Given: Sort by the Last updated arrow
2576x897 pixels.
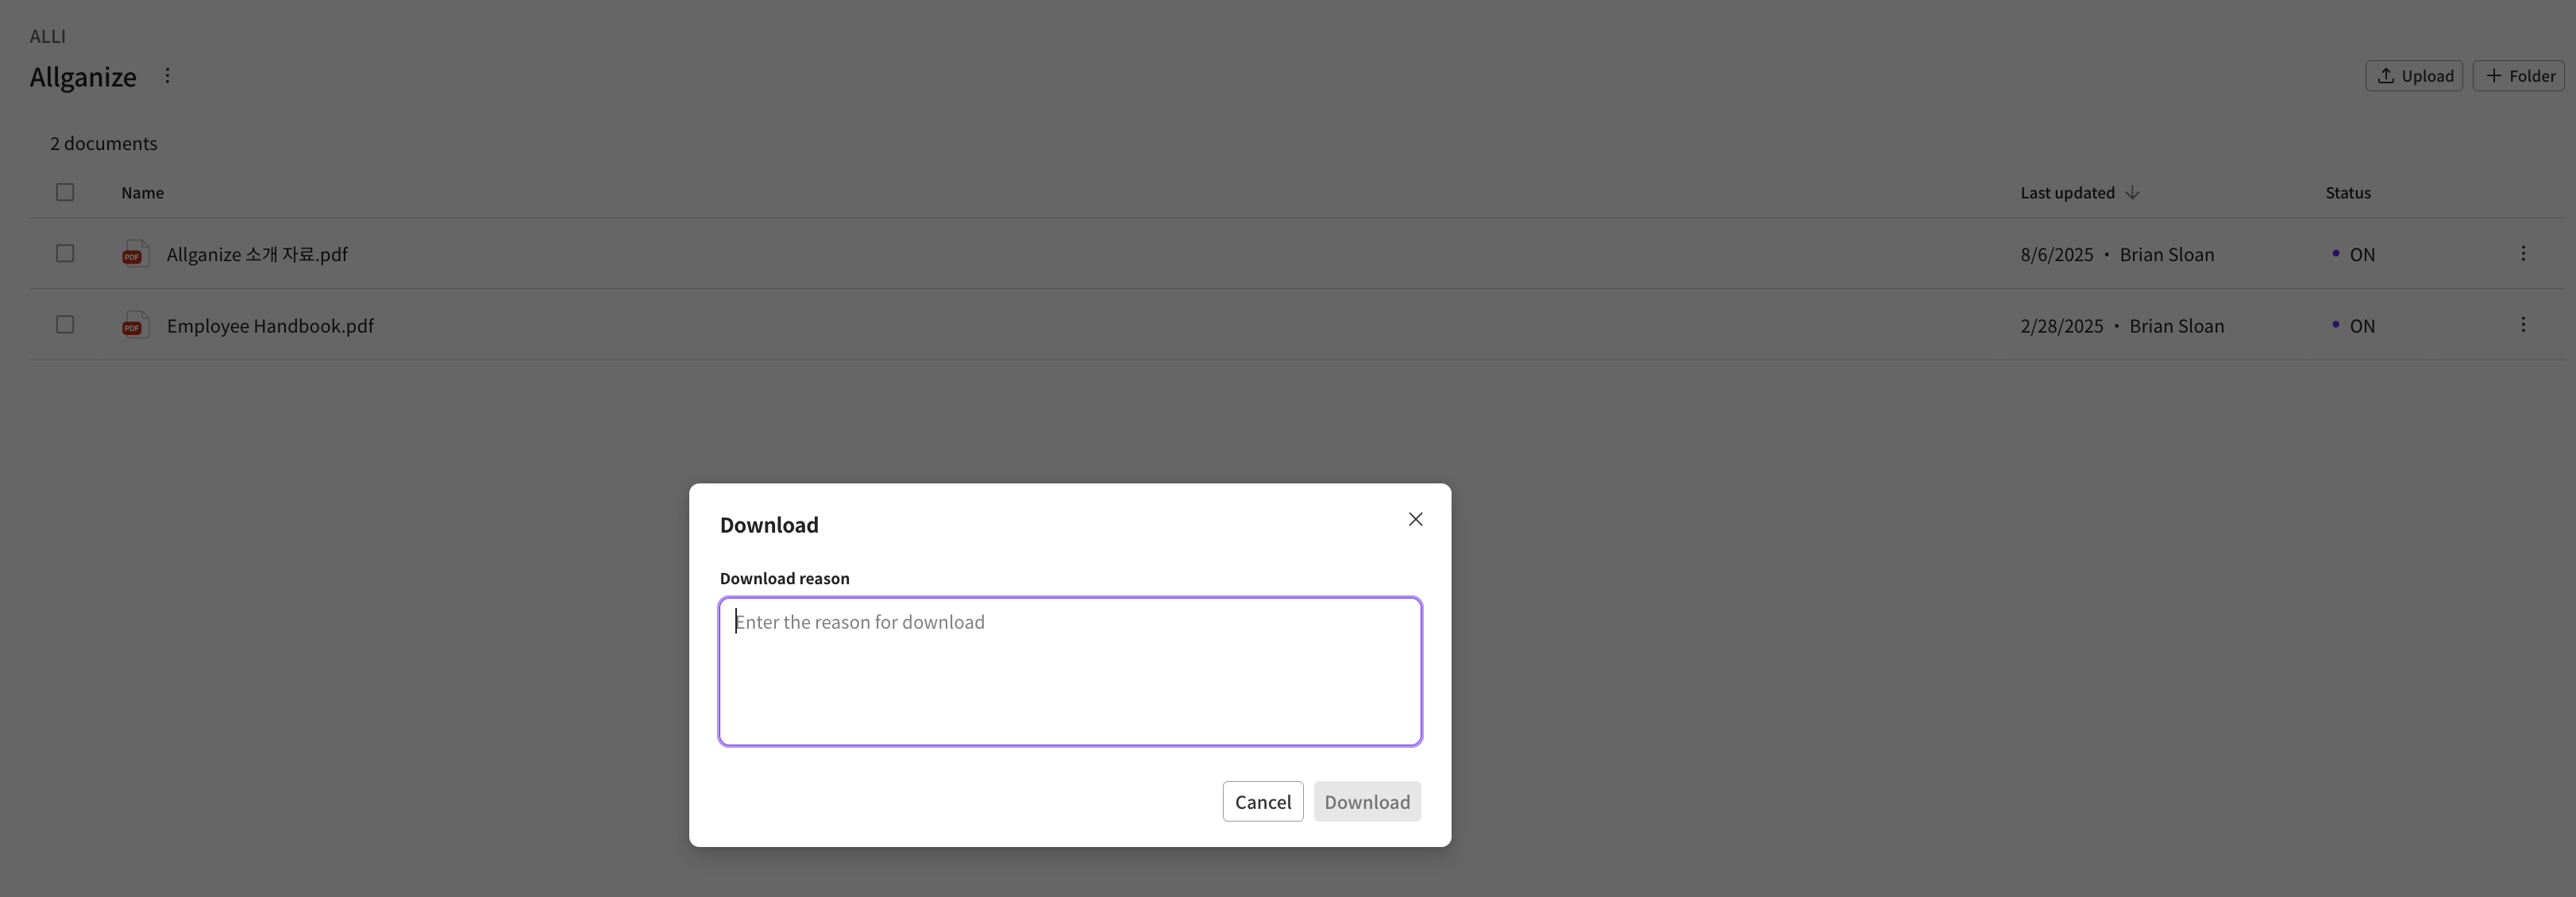Looking at the screenshot, I should click(x=2132, y=192).
